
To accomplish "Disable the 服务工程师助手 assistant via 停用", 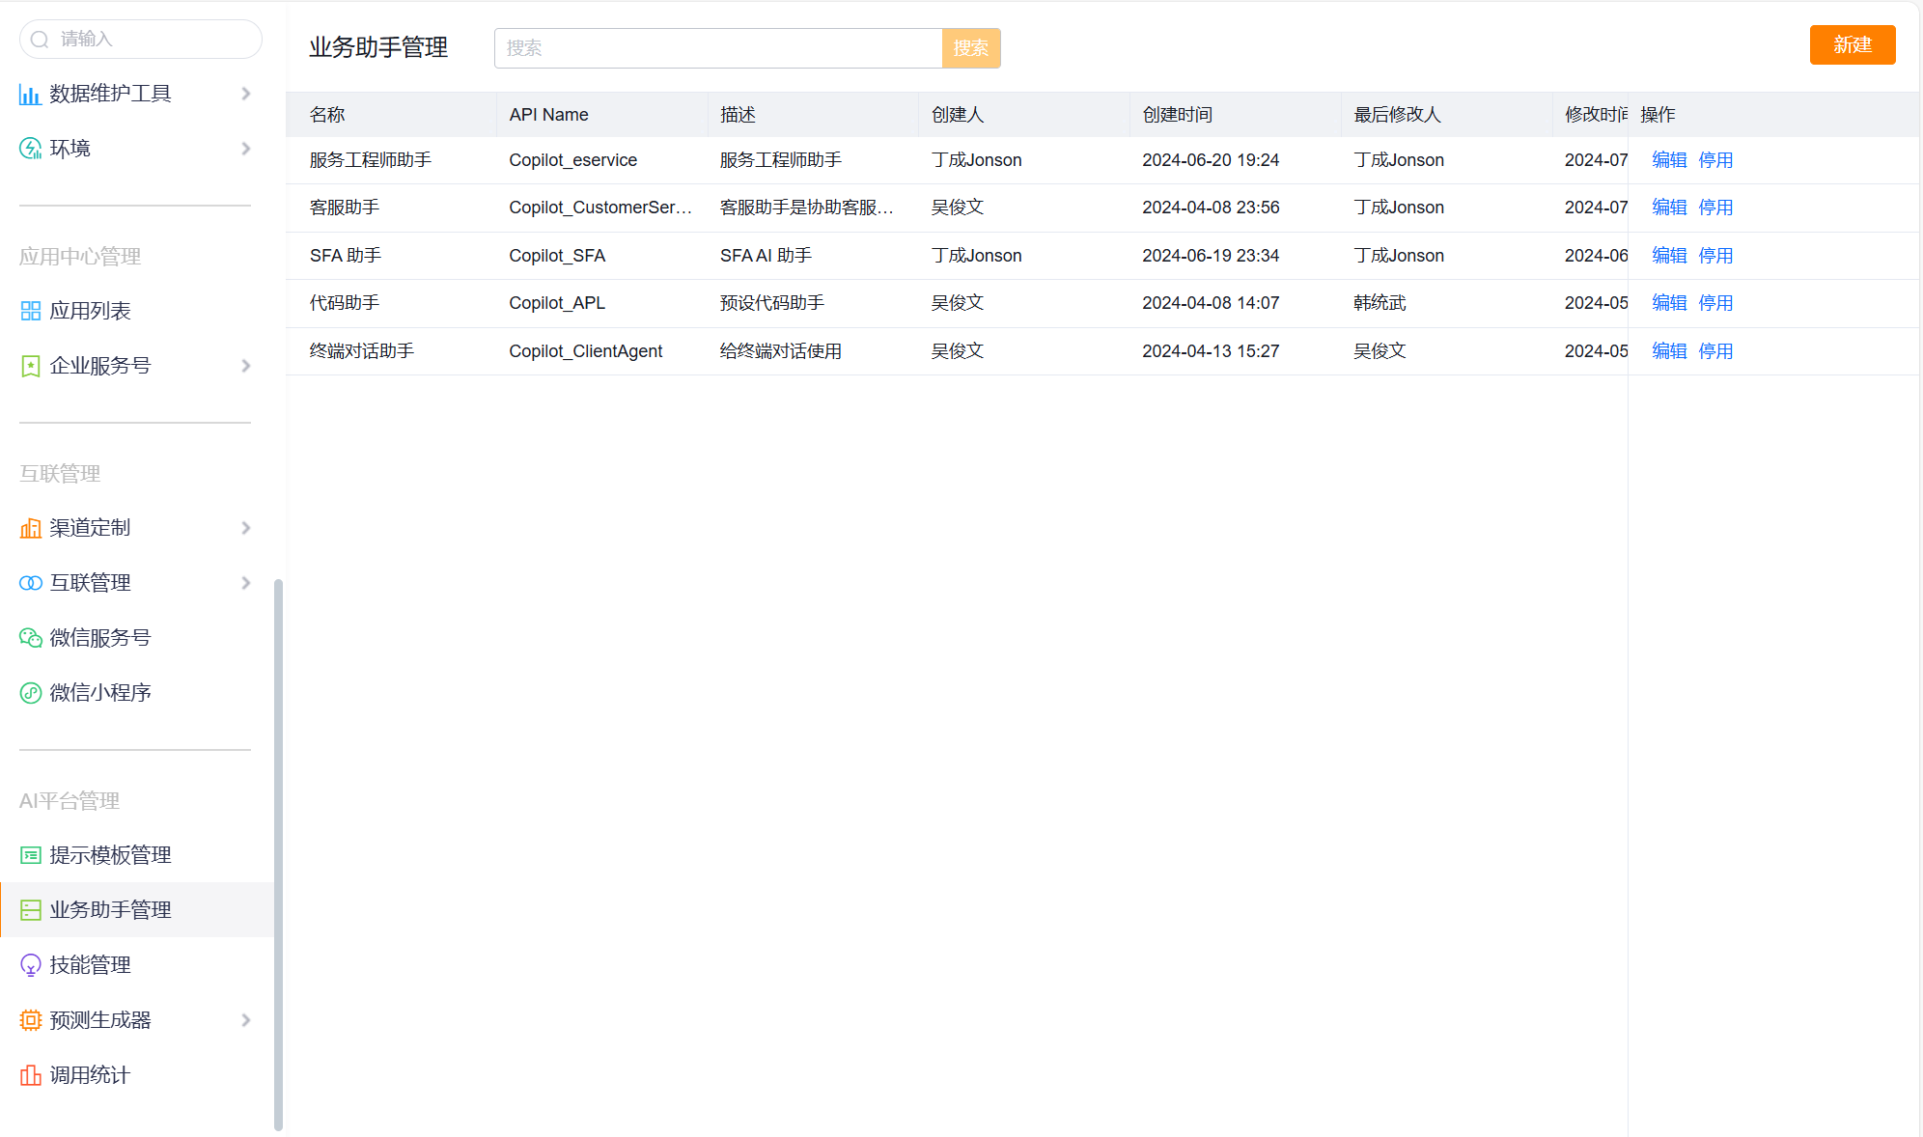I will point(1715,160).
